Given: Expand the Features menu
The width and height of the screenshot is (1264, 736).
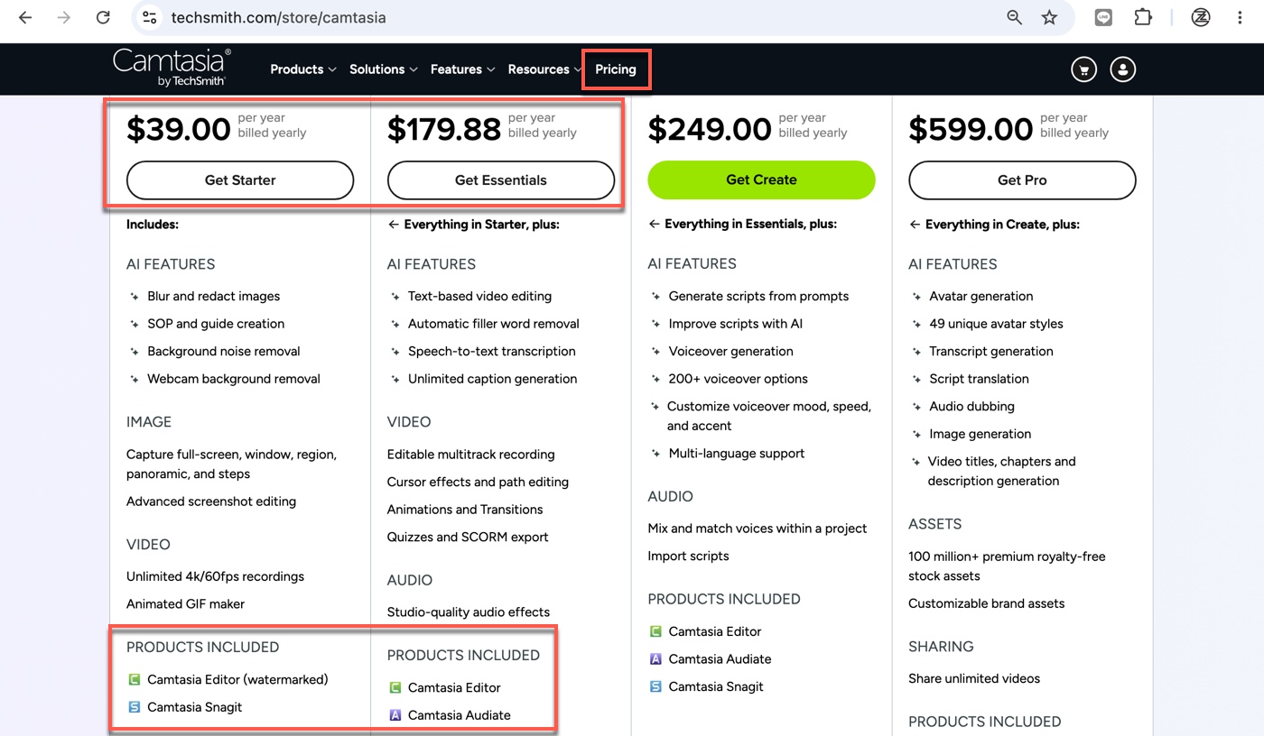Looking at the screenshot, I should pyautogui.click(x=463, y=69).
